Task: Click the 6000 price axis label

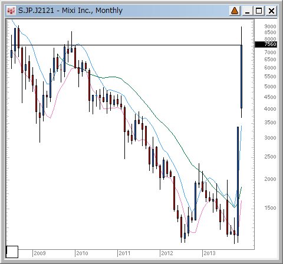Action: [x=270, y=68]
